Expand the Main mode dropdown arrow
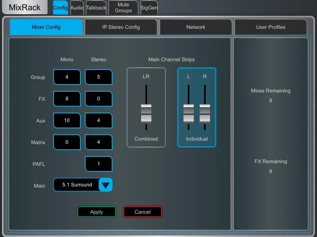 pos(105,185)
